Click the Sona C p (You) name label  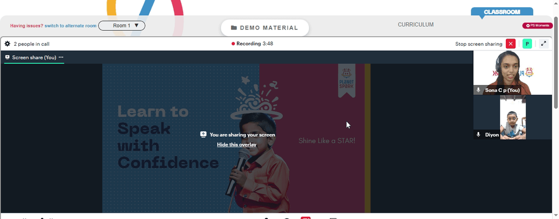pyautogui.click(x=503, y=91)
